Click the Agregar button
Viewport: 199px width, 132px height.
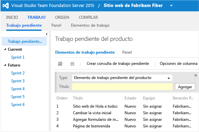[x=185, y=87]
